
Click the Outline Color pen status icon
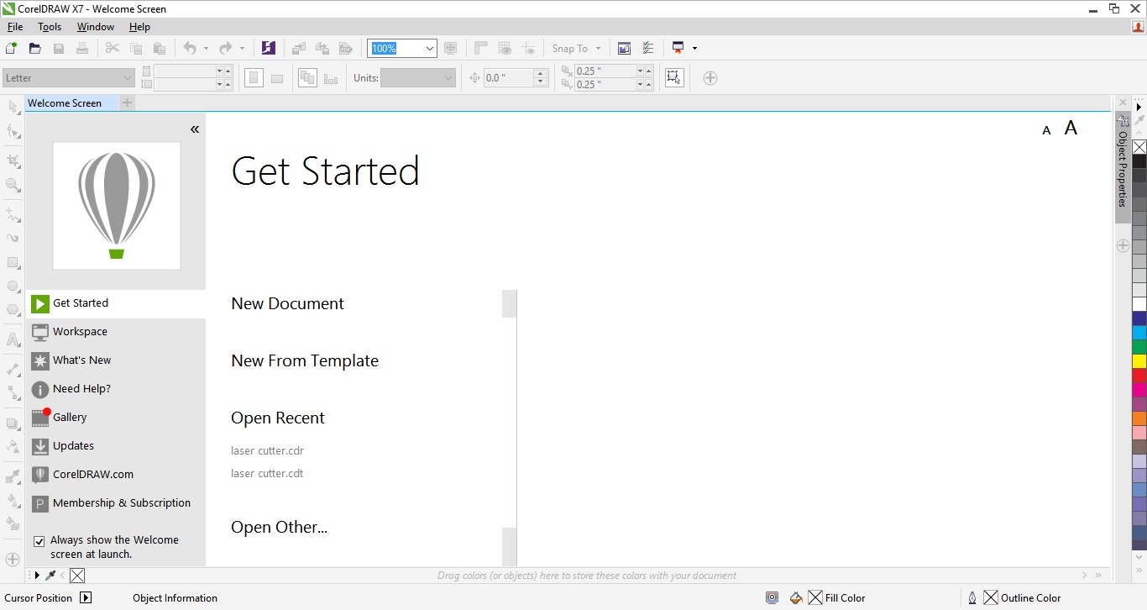point(972,598)
